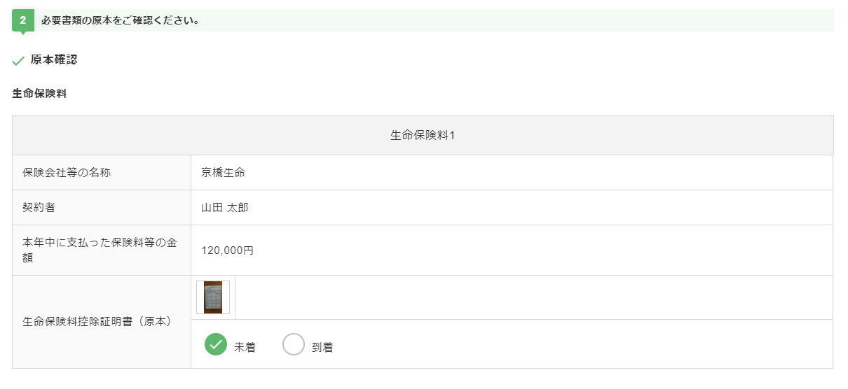Click the pale green instruction banner
This screenshot has width=848, height=389.
tap(423, 20)
